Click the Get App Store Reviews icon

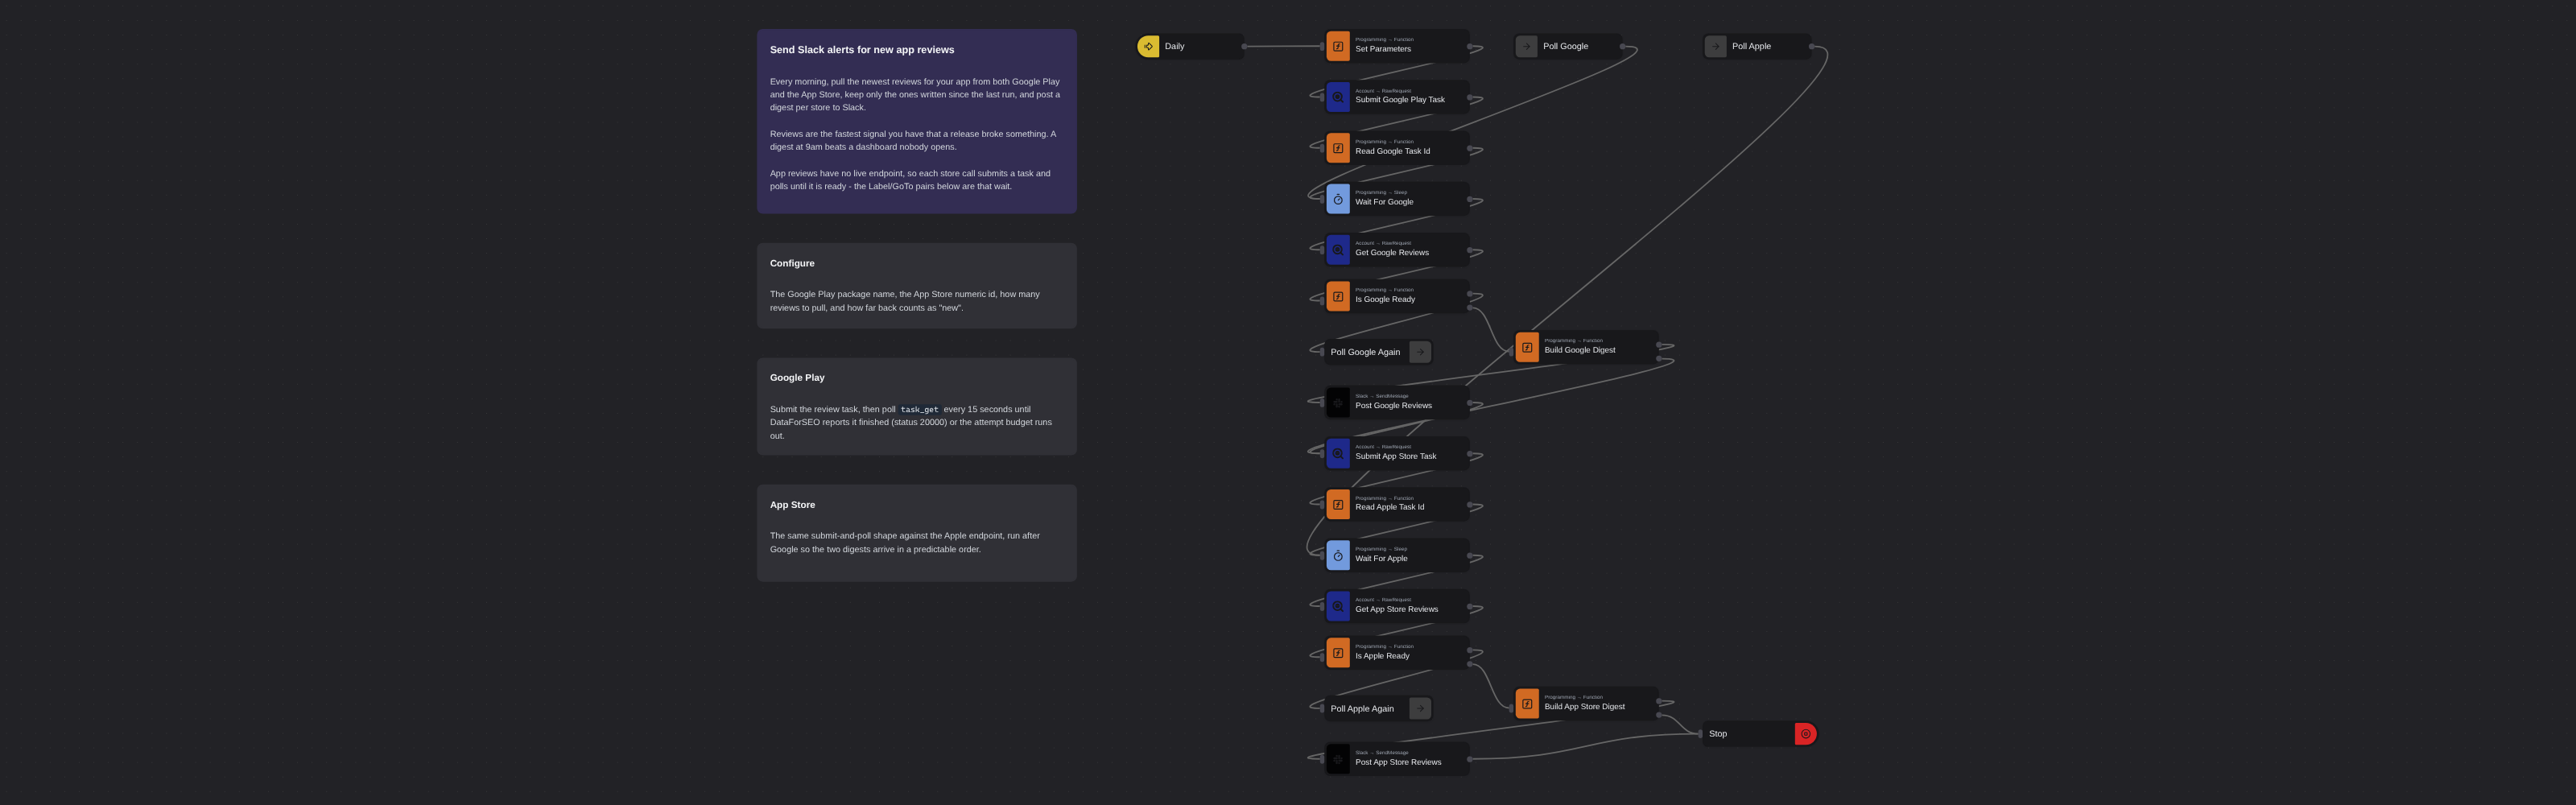pyautogui.click(x=1338, y=607)
